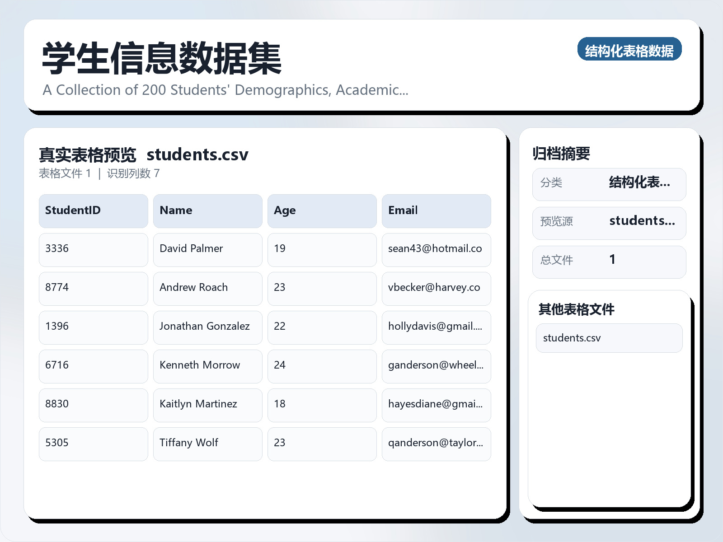Click the 结构化表格数据 category badge
This screenshot has height=542, width=723.
pyautogui.click(x=629, y=50)
